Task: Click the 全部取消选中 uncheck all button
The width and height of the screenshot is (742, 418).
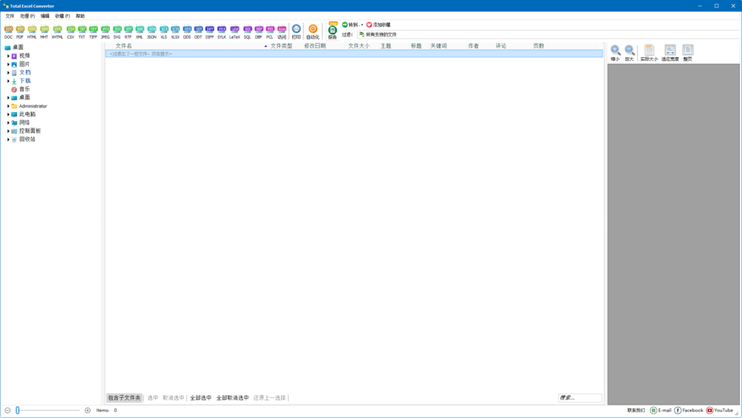Action: point(232,398)
